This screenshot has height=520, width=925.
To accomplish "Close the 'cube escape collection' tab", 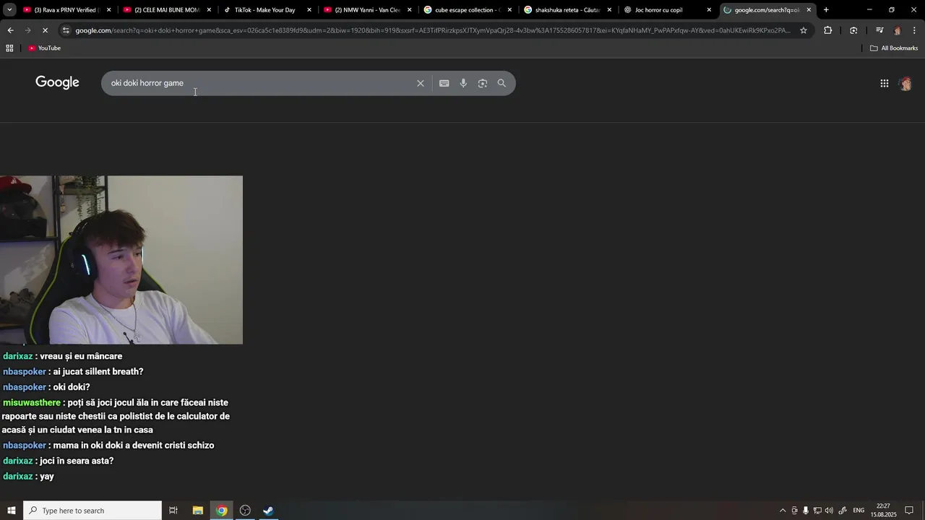I will pyautogui.click(x=509, y=10).
